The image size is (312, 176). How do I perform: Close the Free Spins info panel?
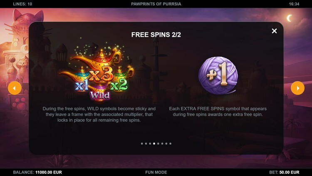coord(274,31)
